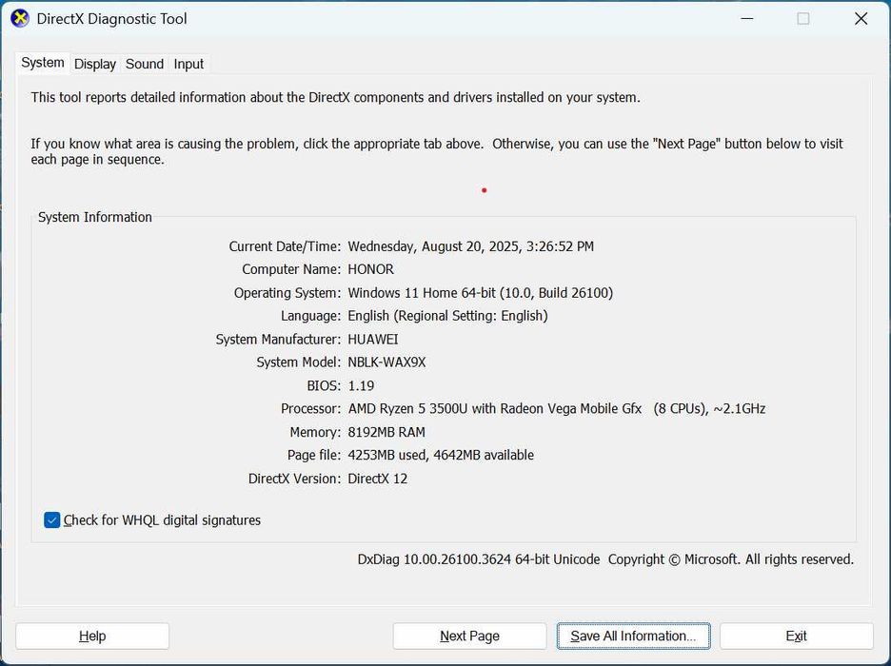
Task: Click the AMD Ryzen 5 processor text
Action: pos(556,408)
